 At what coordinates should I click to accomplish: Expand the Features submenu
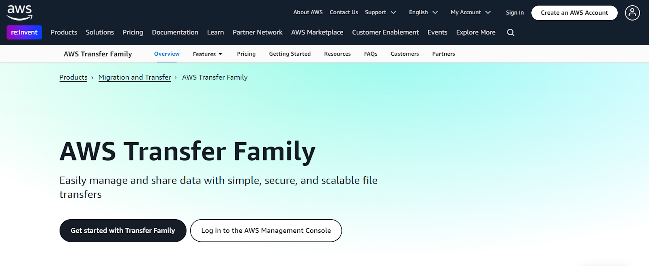coord(208,54)
